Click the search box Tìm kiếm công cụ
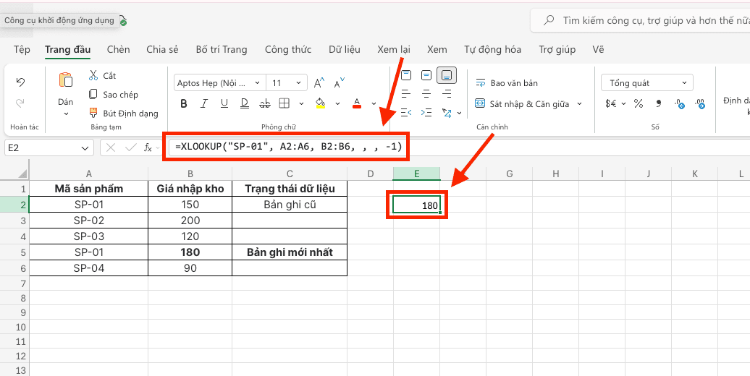The image size is (750, 376). click(x=640, y=20)
